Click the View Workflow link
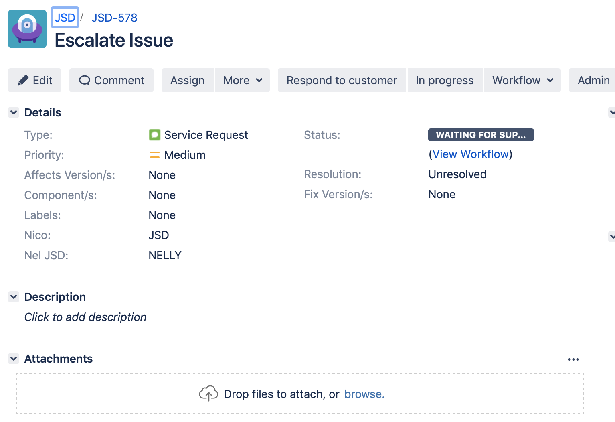 (x=470, y=154)
